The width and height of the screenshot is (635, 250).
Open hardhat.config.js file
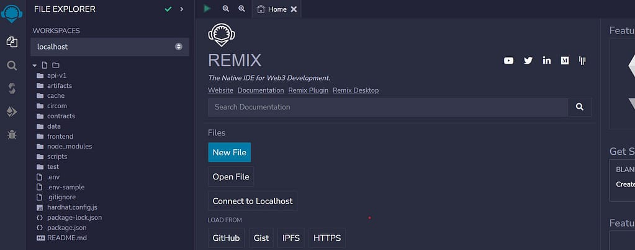(x=72, y=207)
